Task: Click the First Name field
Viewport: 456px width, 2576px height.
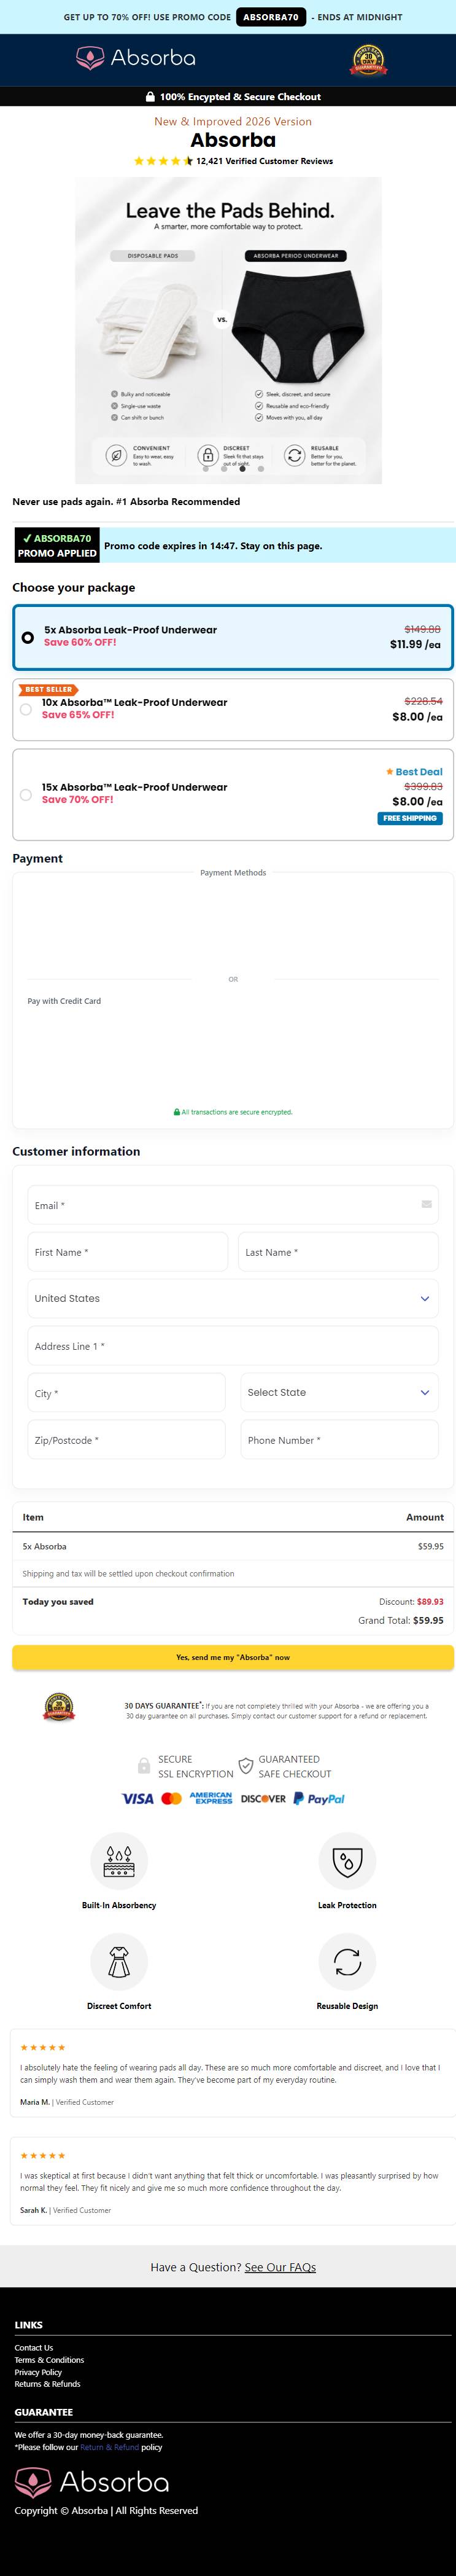Action: (x=128, y=1252)
